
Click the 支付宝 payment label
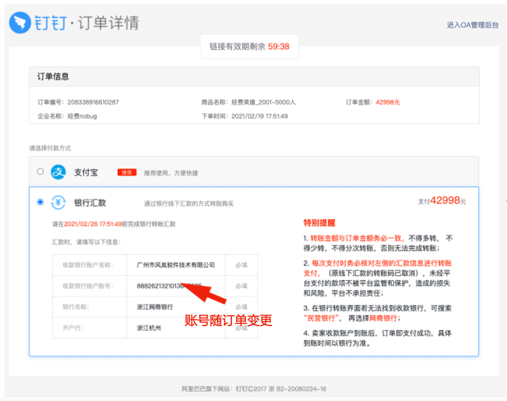tap(86, 172)
